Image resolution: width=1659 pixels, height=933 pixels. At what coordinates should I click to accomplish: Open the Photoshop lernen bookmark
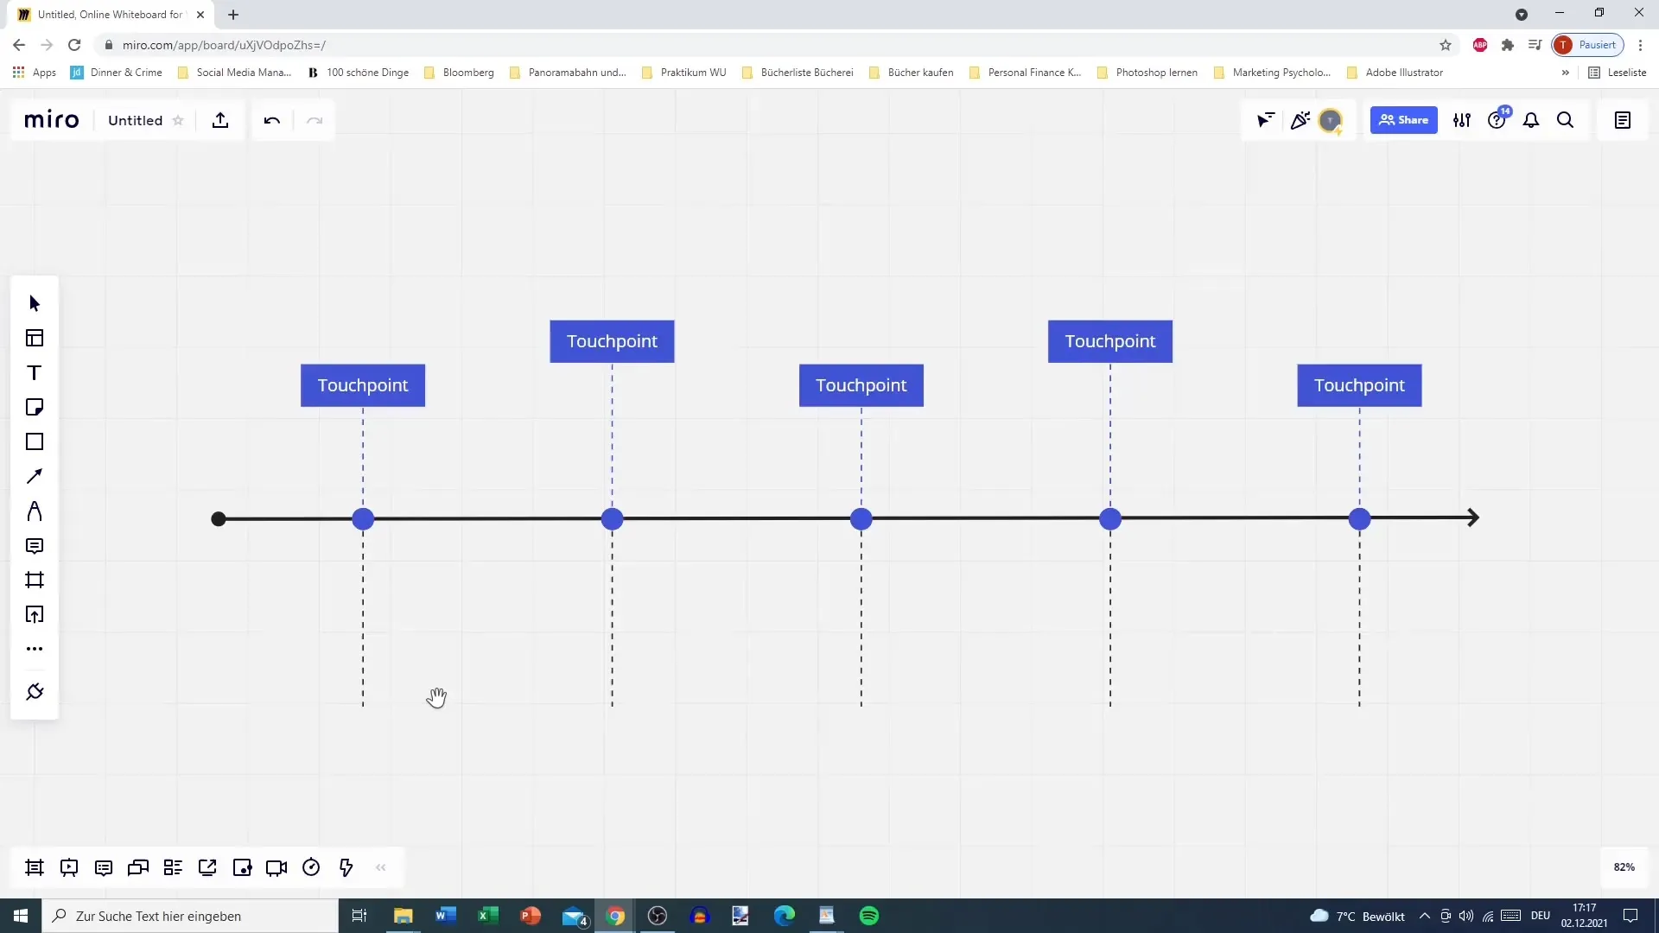point(1147,73)
